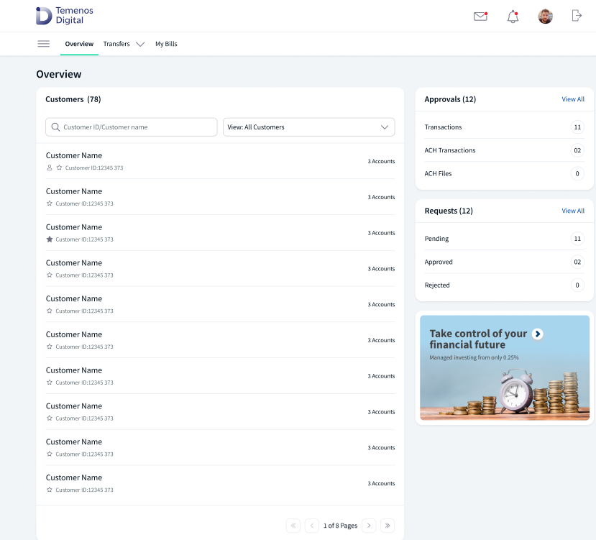Switch to the Overview tab
Image resolution: width=596 pixels, height=540 pixels.
(79, 44)
